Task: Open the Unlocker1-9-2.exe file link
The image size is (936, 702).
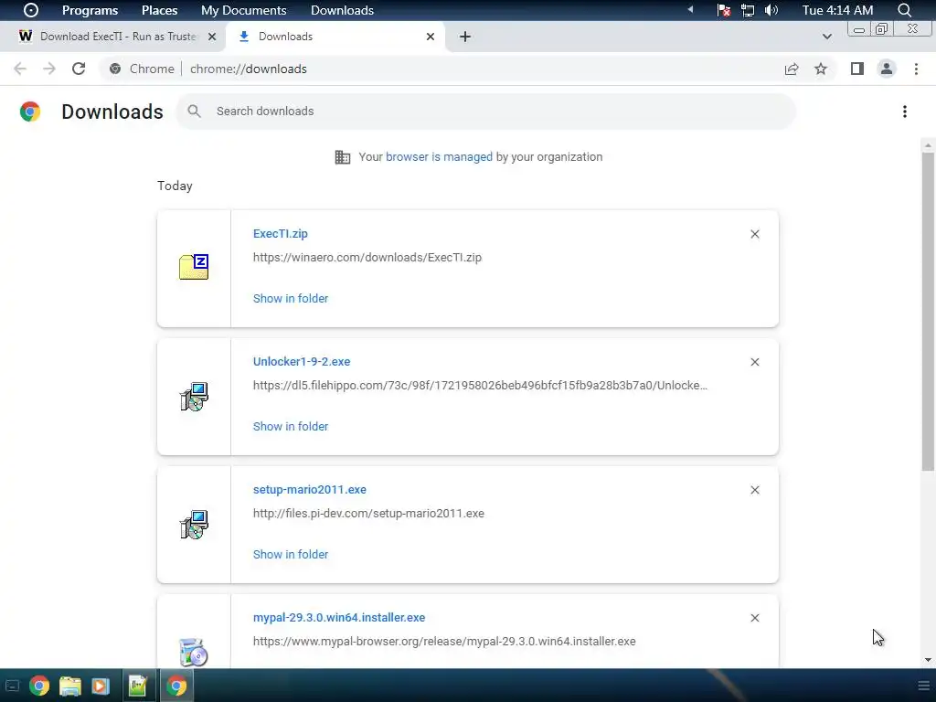Action: [x=302, y=362]
